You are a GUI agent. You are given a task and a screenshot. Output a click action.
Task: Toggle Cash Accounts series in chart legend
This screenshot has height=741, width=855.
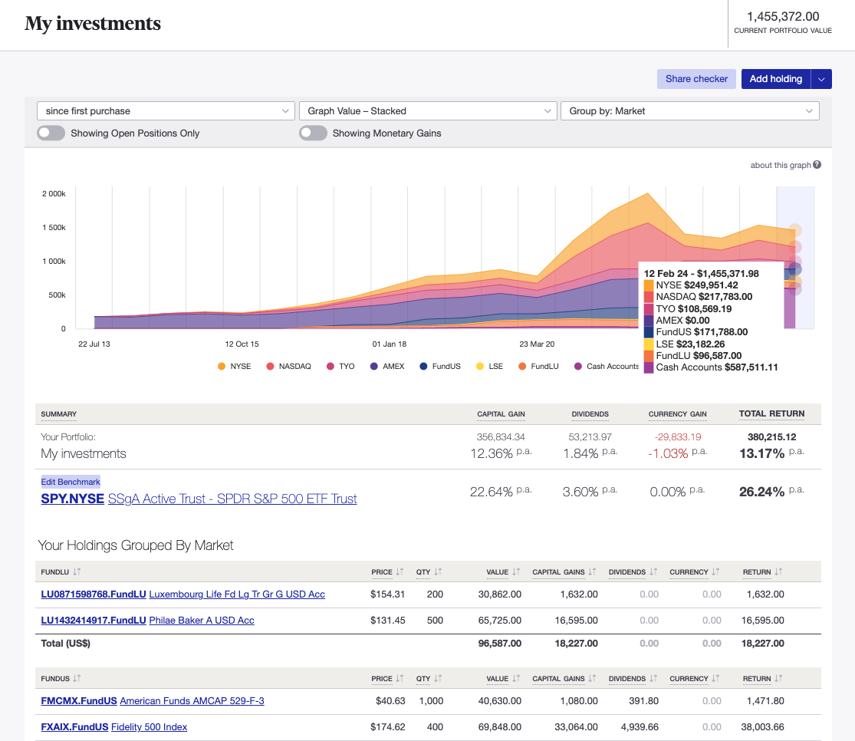click(607, 366)
